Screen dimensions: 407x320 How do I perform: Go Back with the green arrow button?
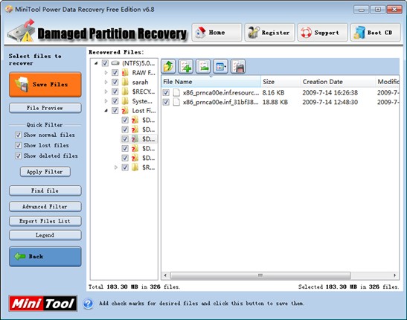pyautogui.click(x=45, y=257)
